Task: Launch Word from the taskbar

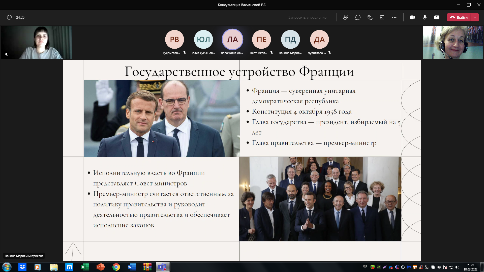Action: (132, 267)
